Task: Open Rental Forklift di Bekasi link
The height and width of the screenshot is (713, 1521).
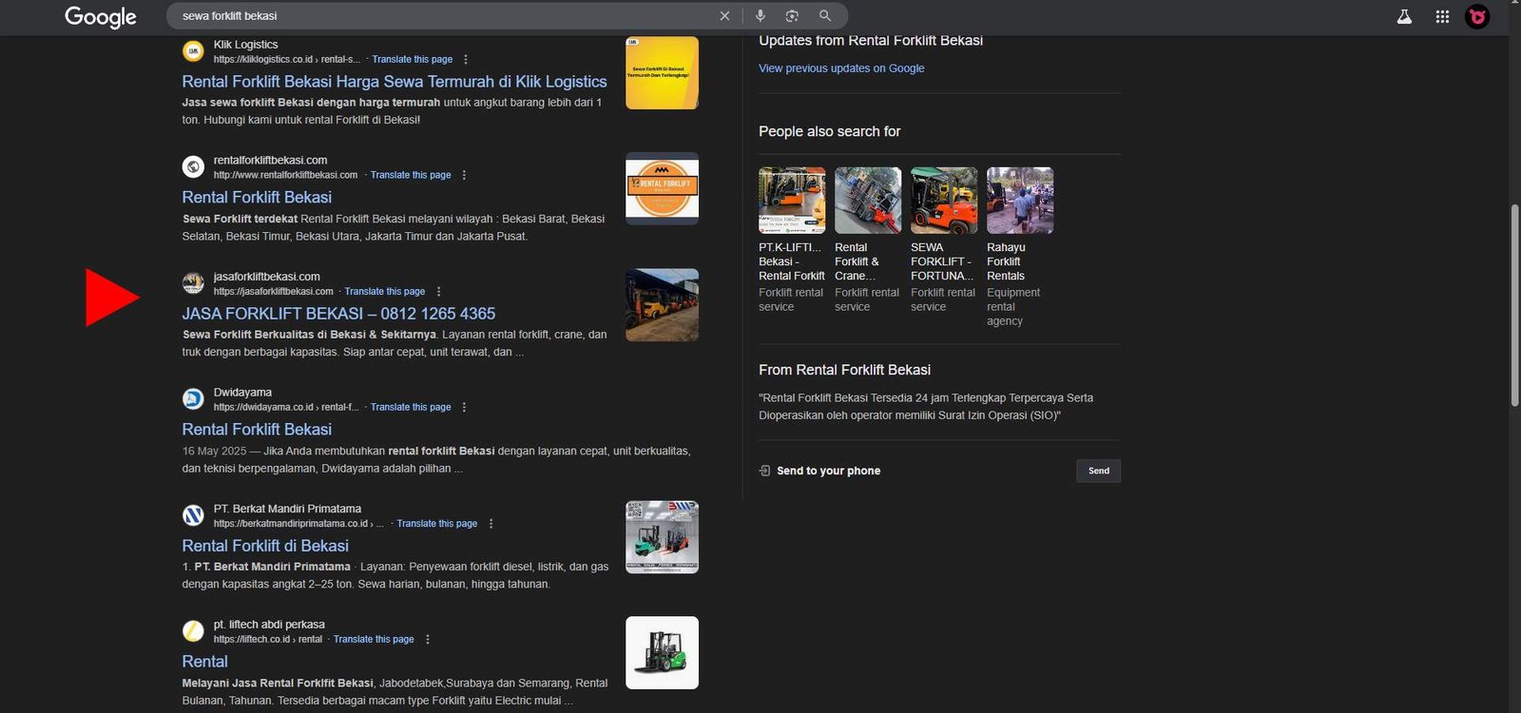Action: pos(265,546)
